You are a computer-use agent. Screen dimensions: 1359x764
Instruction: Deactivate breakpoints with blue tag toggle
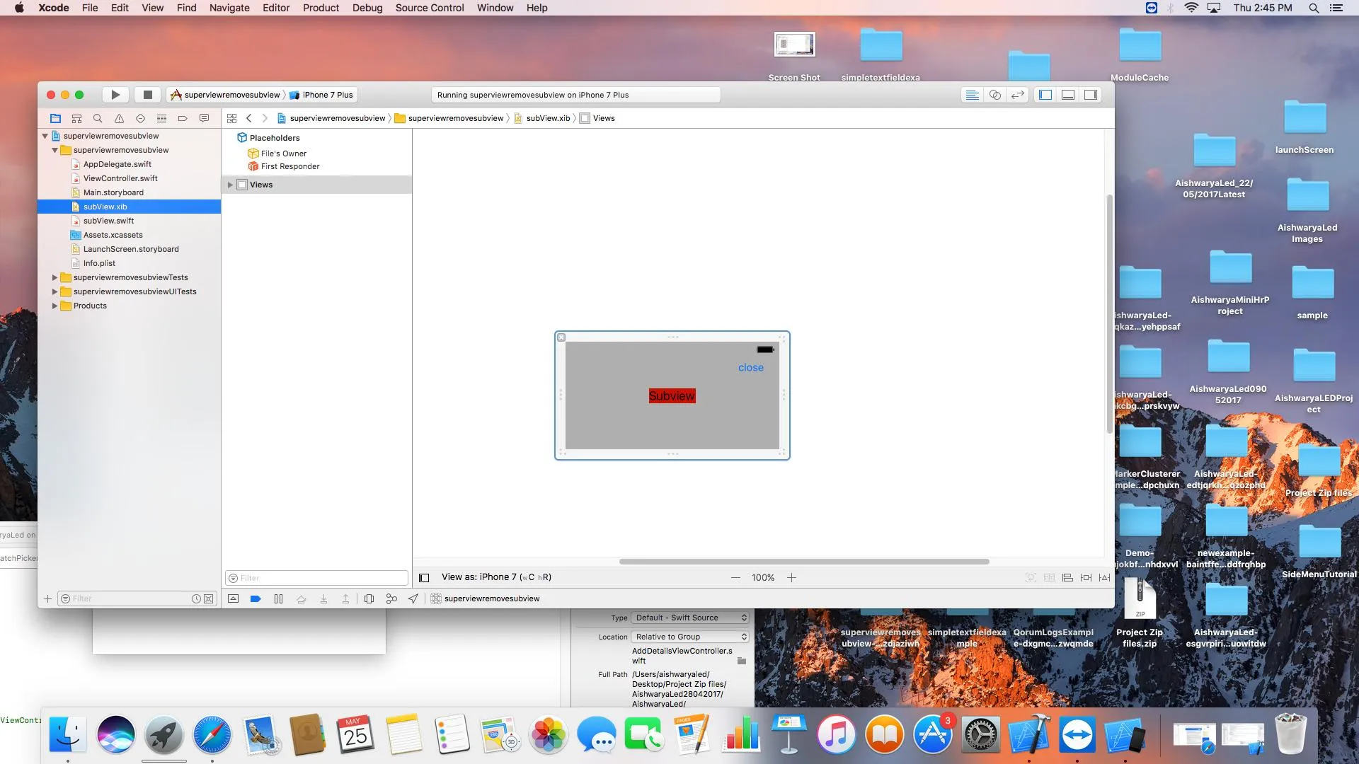pos(256,598)
